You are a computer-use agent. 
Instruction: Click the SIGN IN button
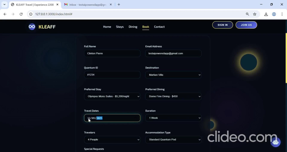coord(223,25)
